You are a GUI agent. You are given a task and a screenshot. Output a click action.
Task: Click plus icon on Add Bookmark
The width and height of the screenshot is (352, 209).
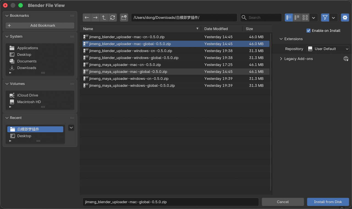9,25
